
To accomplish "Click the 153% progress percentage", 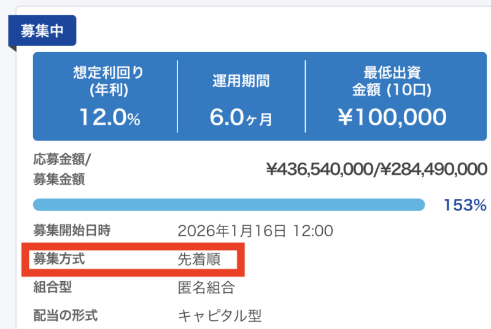I will [x=465, y=205].
